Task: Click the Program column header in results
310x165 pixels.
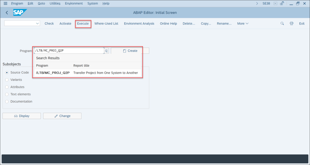Action: 42,66
